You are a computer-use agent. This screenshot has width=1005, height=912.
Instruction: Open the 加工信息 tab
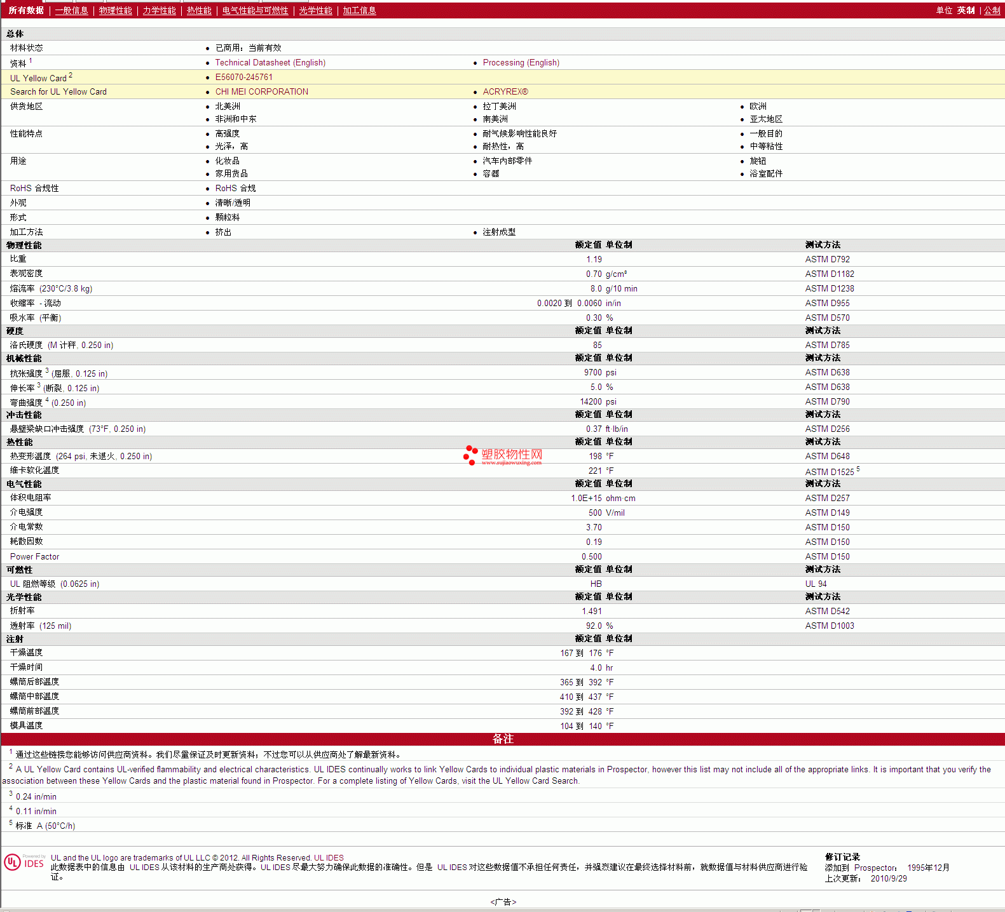(x=359, y=11)
